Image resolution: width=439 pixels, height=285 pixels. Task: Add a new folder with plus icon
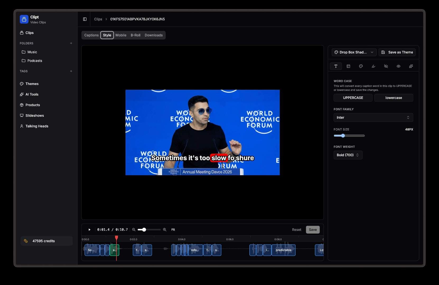point(71,43)
